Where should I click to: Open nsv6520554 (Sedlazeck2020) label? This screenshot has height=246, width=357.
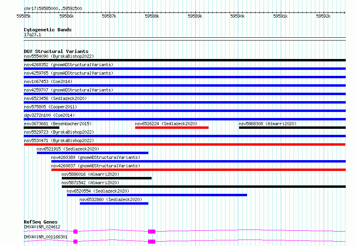point(98,191)
